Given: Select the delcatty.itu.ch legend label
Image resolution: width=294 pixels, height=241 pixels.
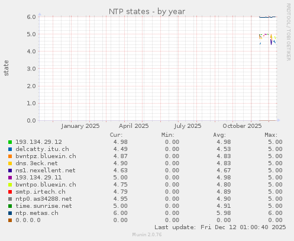Looking at the screenshot, I should 42,149.
